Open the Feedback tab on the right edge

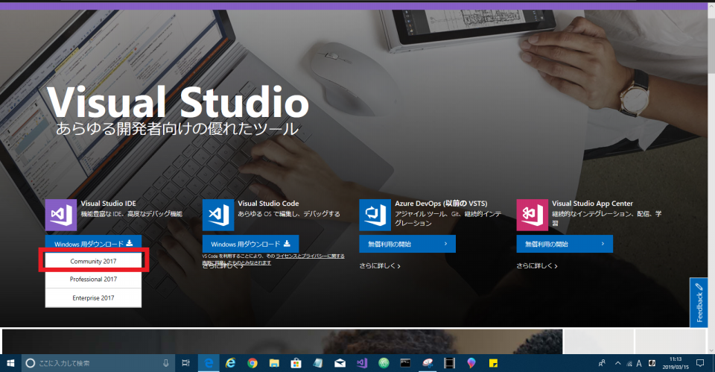[x=699, y=303]
